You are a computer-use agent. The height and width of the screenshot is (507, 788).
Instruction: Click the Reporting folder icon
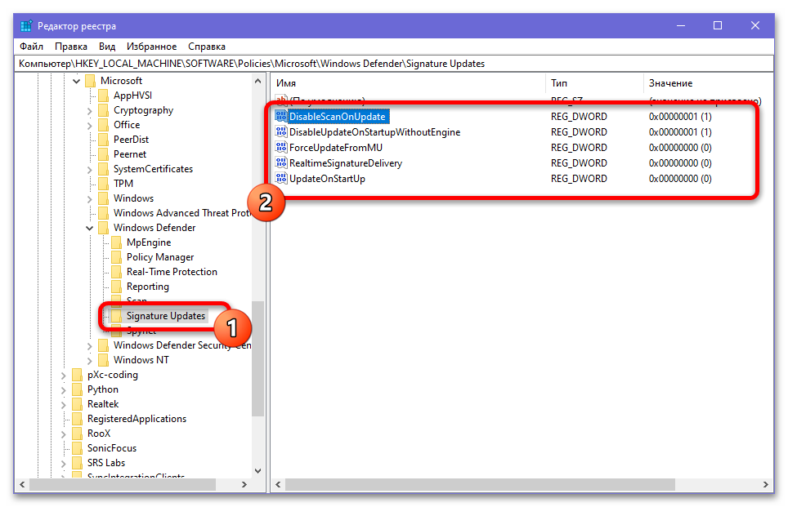(x=116, y=286)
